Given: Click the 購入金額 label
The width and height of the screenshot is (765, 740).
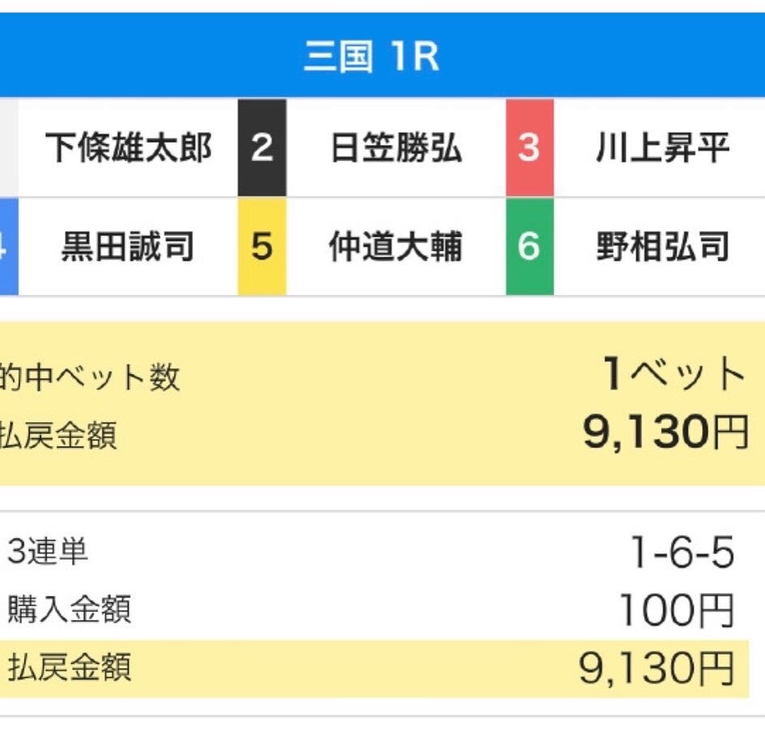Looking at the screenshot, I should tap(69, 610).
